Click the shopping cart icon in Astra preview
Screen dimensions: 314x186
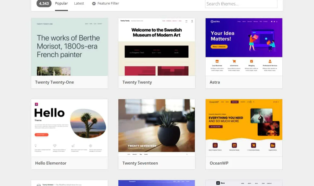pyautogui.click(x=234, y=61)
